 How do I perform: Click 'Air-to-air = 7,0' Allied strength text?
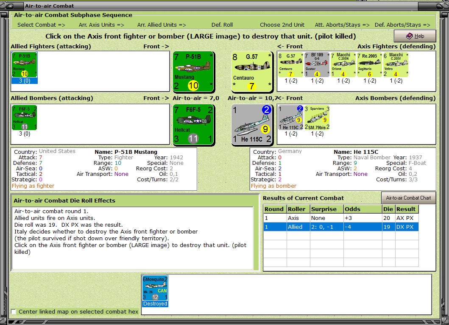point(196,98)
